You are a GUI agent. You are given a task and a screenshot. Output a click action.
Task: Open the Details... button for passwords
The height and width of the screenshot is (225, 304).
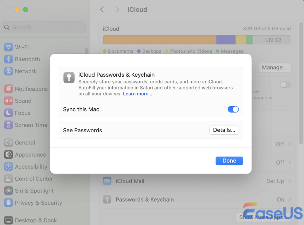point(224,130)
